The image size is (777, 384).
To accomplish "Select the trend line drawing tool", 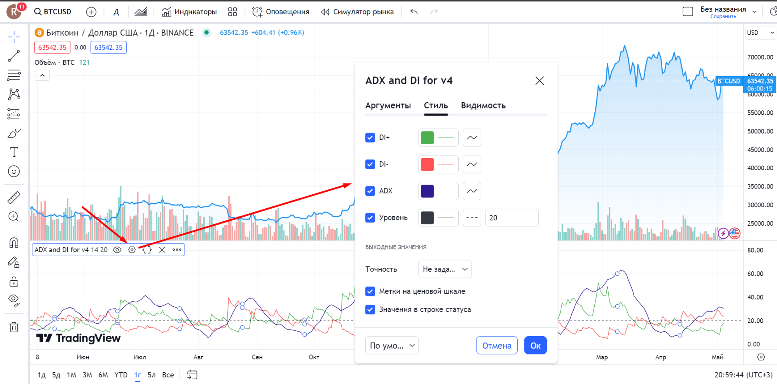I will (x=14, y=56).
